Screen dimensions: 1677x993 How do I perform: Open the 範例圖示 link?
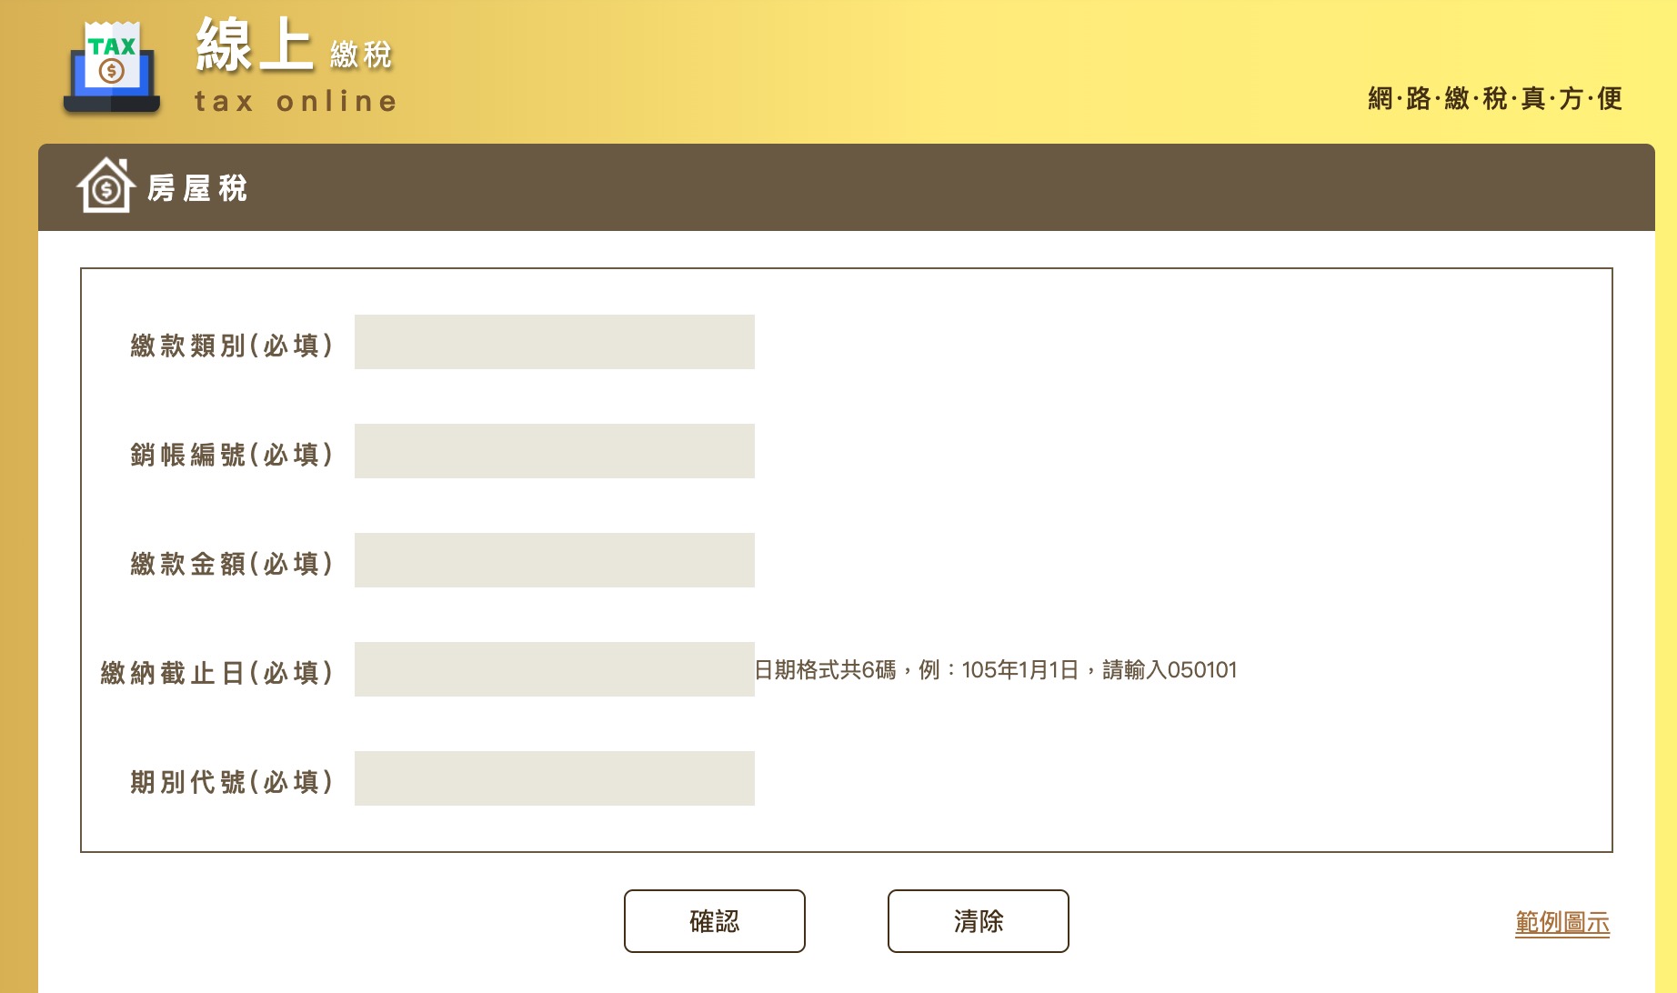pyautogui.click(x=1562, y=922)
